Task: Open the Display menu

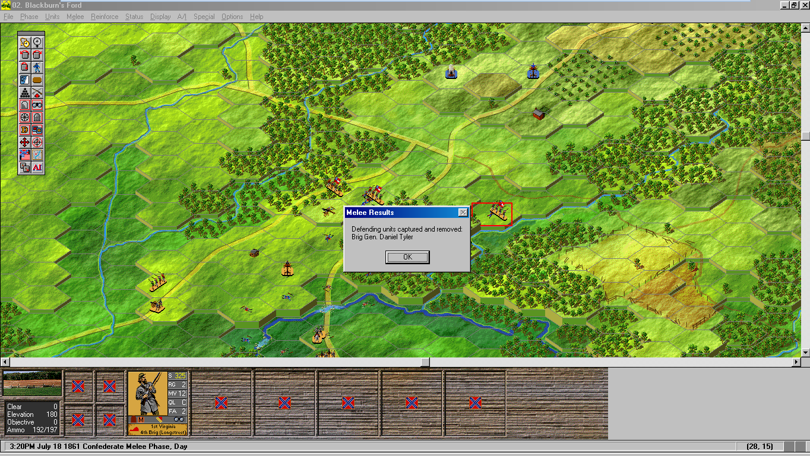Action: (x=160, y=17)
